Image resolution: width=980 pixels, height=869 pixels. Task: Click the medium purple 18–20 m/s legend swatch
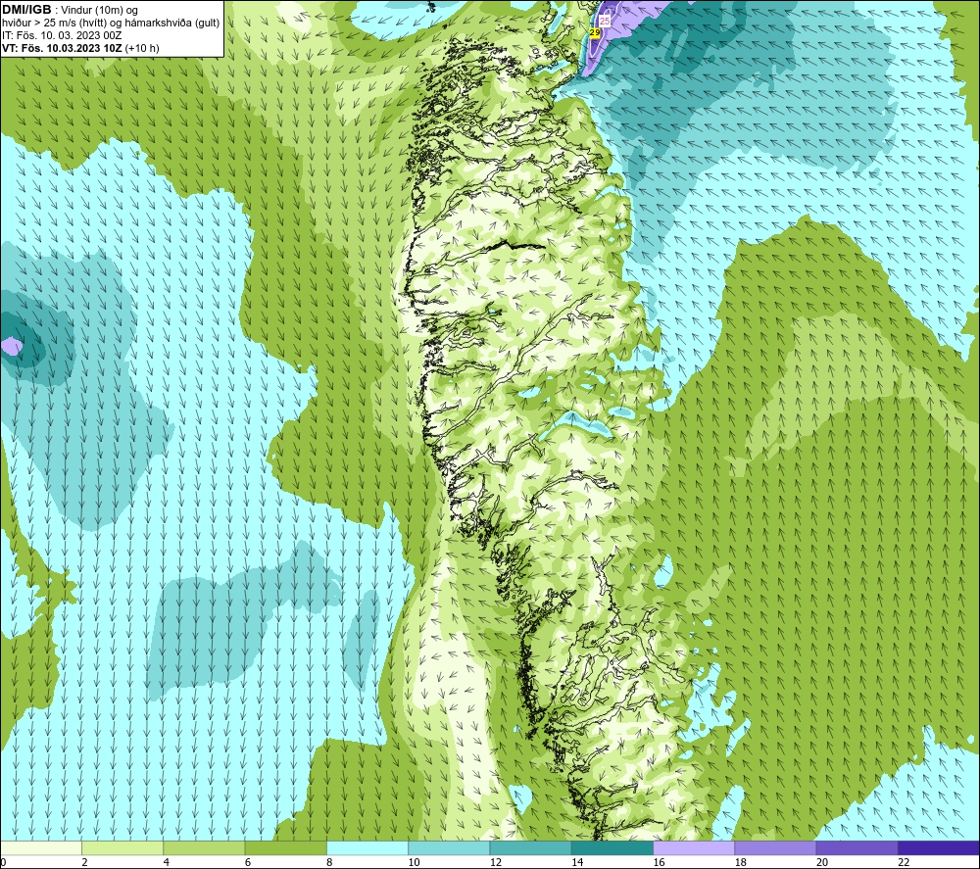[x=775, y=847]
